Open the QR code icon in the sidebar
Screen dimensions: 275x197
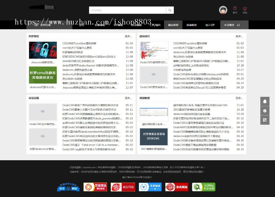(x=265, y=120)
